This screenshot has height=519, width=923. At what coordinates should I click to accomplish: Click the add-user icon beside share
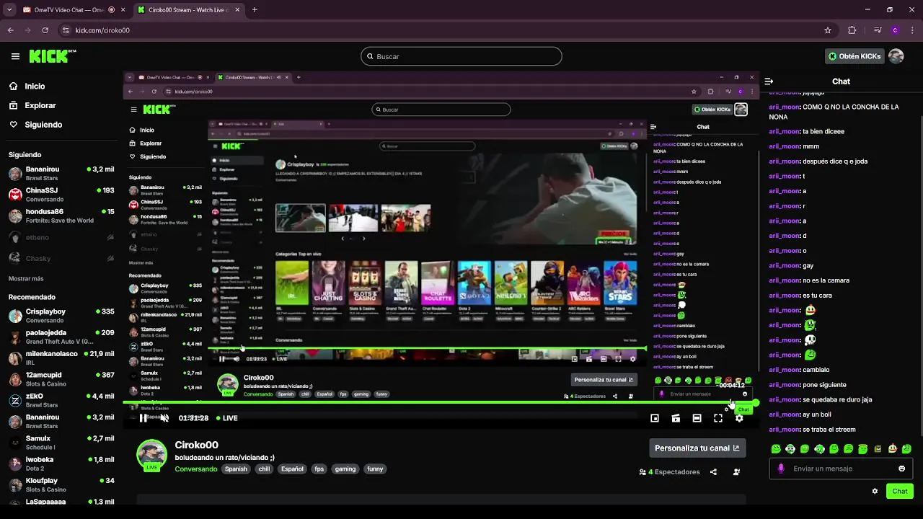click(736, 472)
